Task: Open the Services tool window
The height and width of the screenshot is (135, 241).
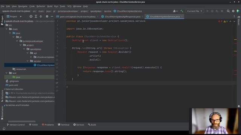Action: (79, 125)
